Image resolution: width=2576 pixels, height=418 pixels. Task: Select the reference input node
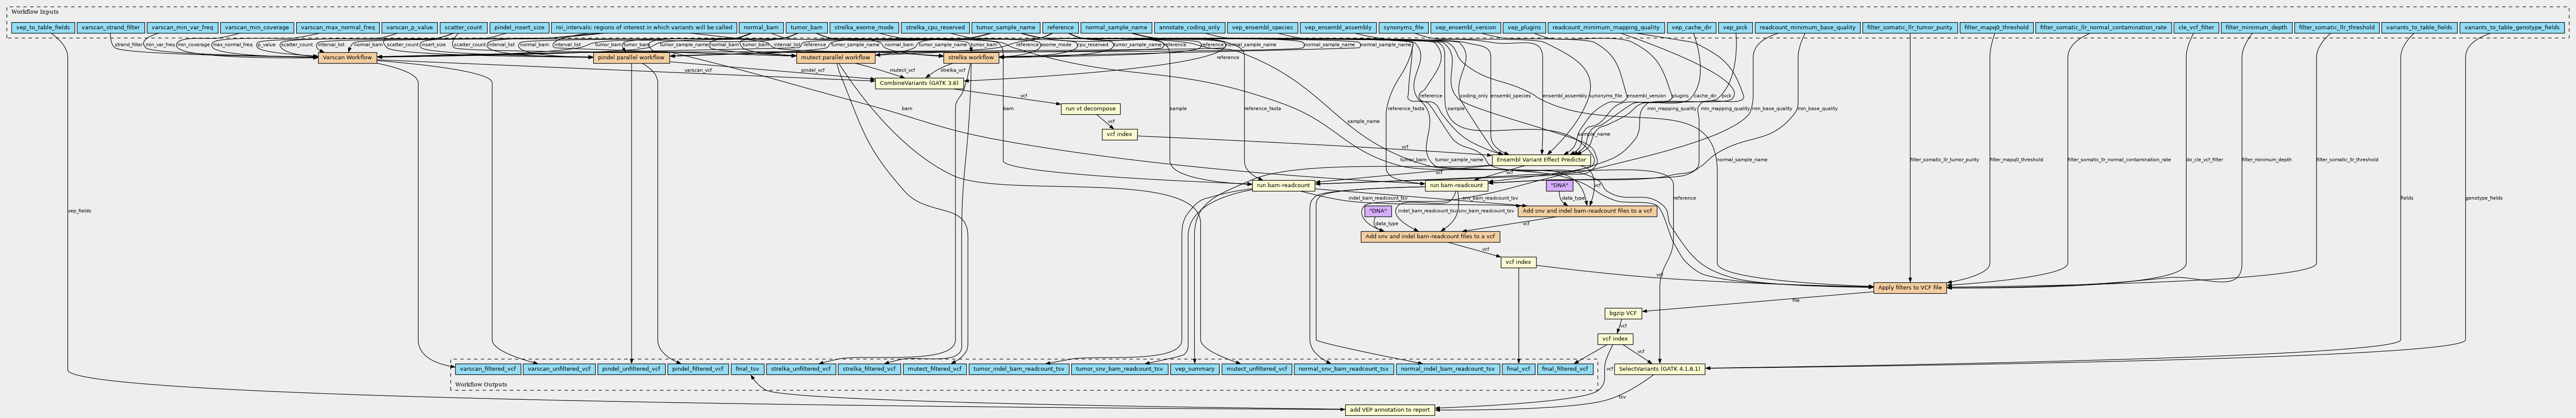point(1060,28)
